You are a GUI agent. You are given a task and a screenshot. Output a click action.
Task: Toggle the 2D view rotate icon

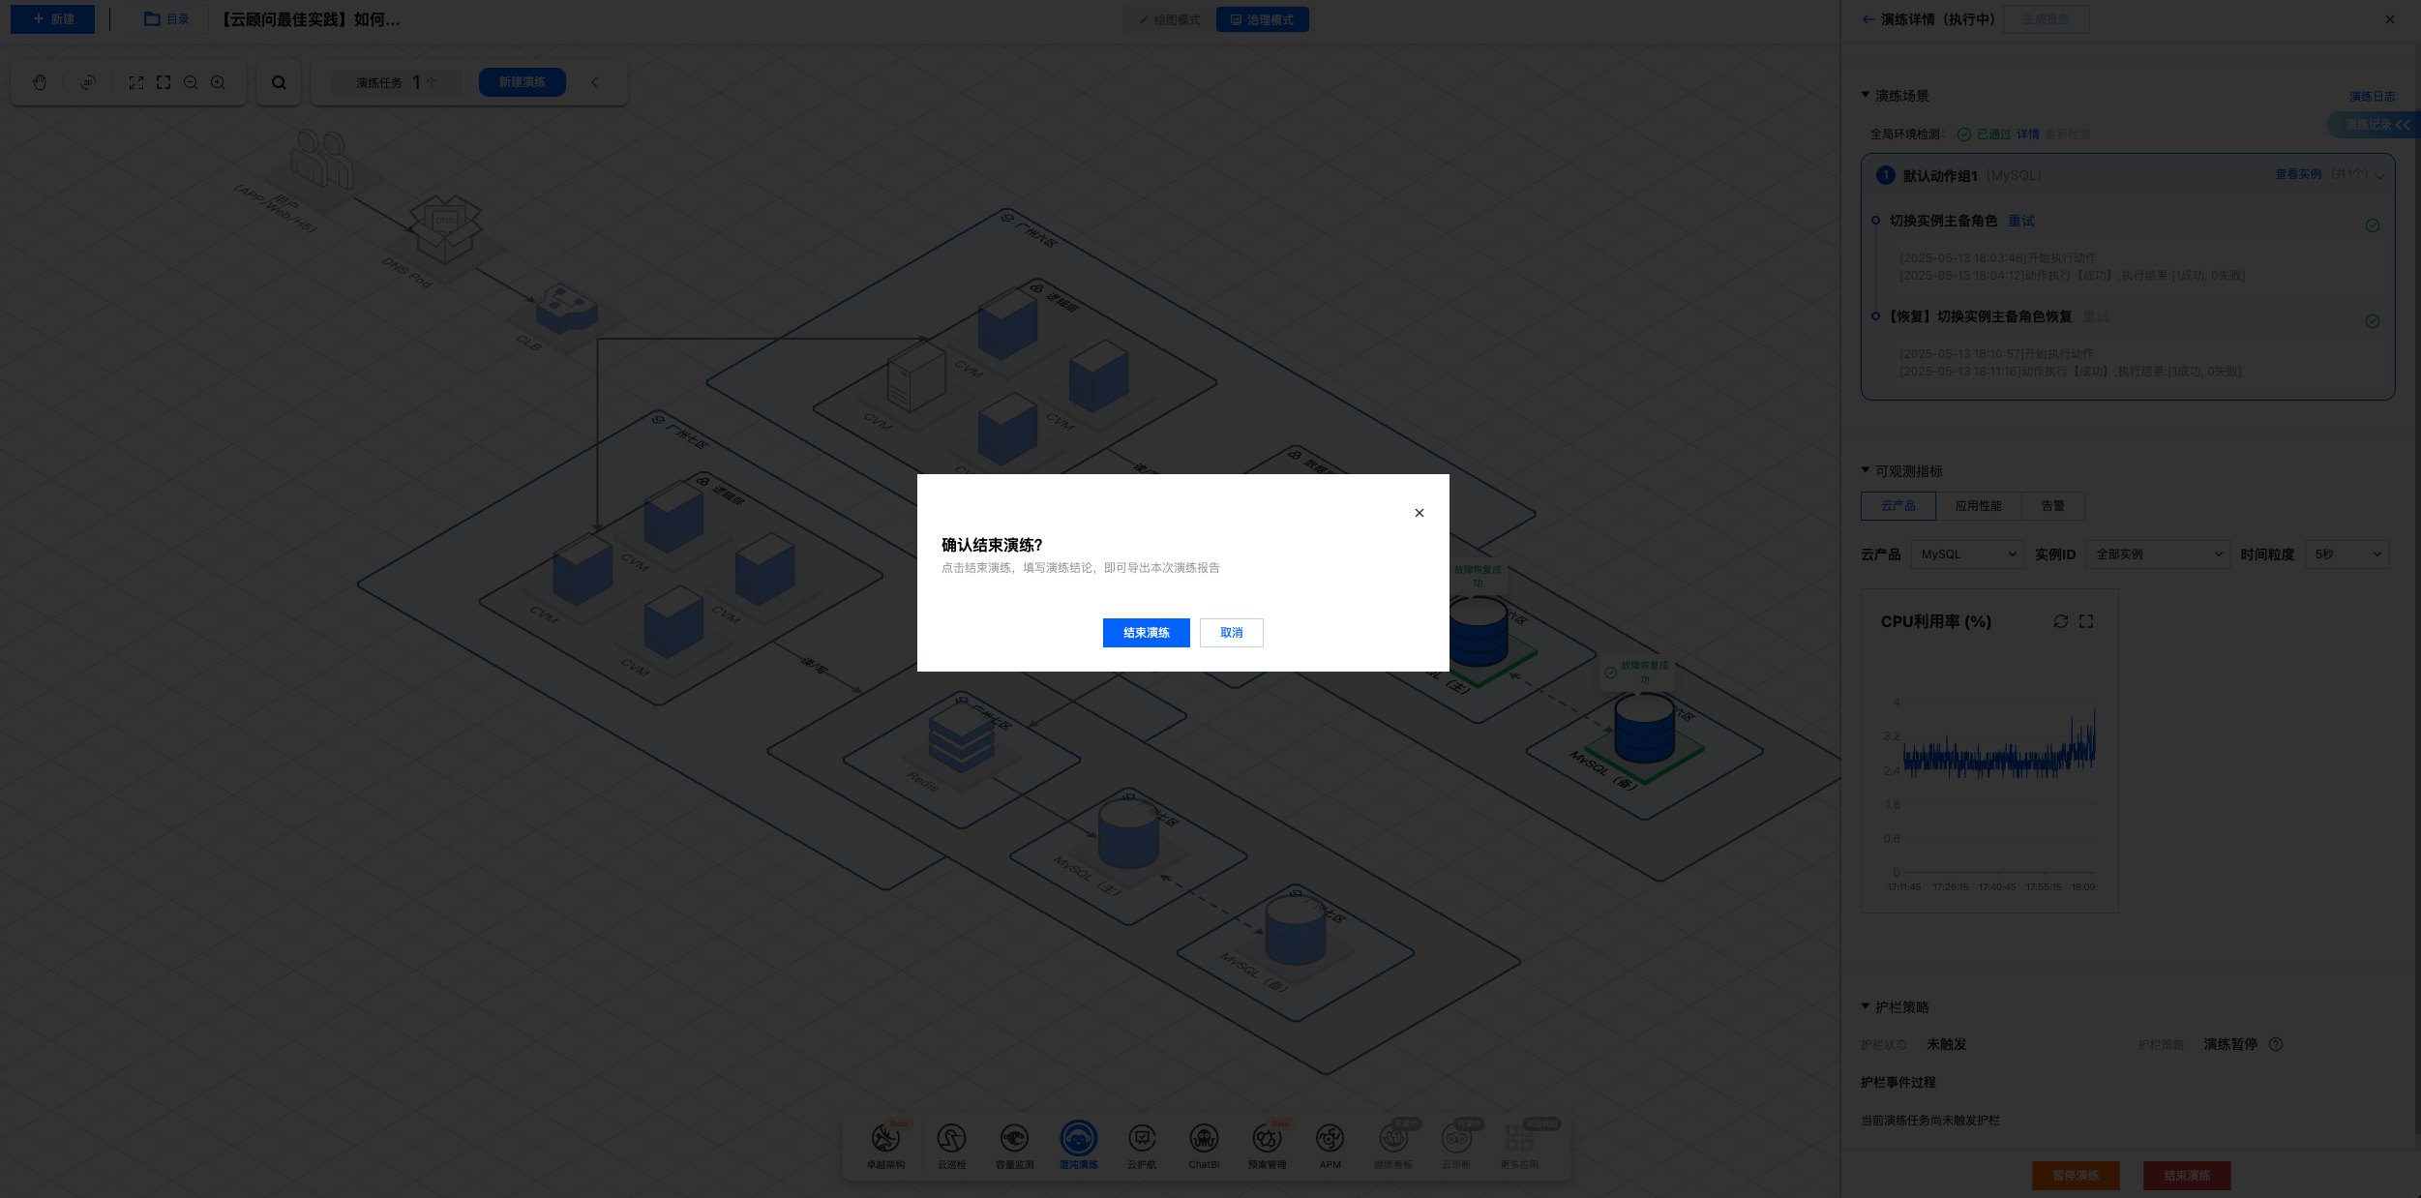(x=88, y=82)
